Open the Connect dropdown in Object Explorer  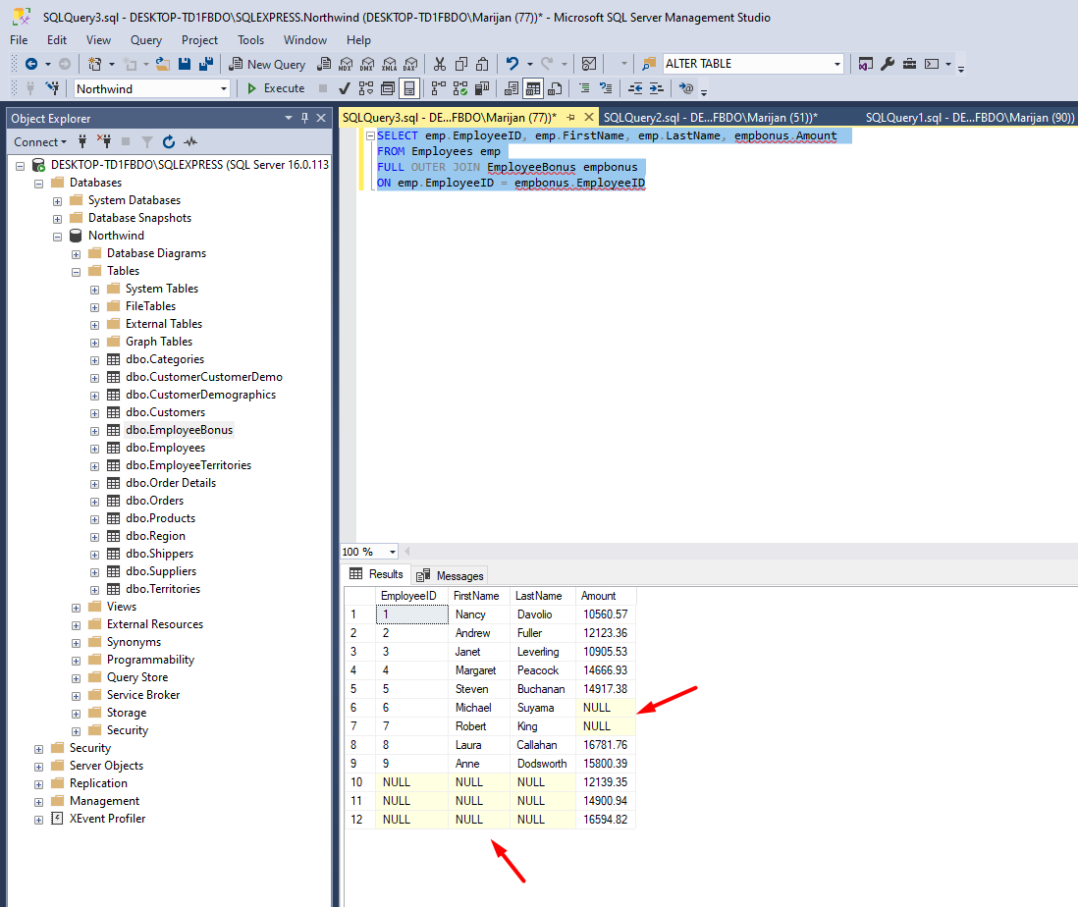[x=40, y=142]
